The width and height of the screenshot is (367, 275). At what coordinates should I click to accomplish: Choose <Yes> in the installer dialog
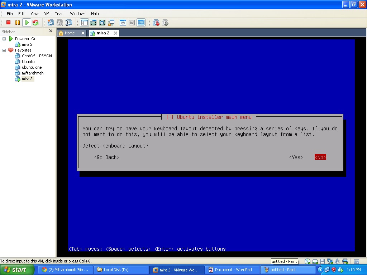pos(296,157)
